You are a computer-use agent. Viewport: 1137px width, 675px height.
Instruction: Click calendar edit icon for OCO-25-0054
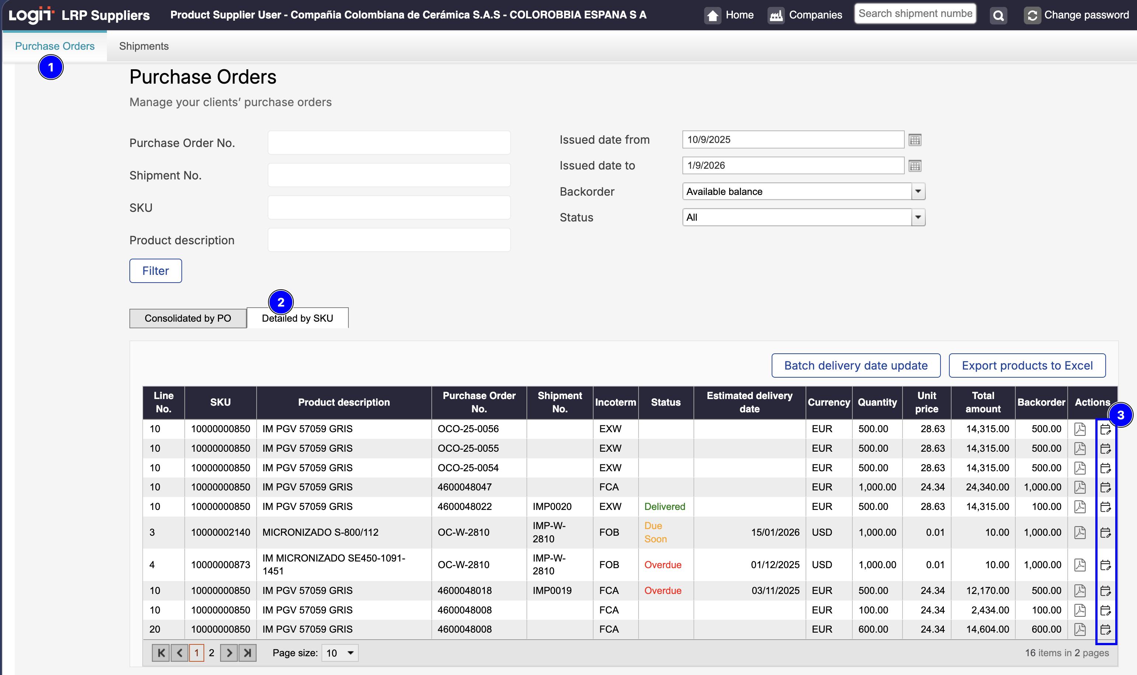[x=1106, y=468]
